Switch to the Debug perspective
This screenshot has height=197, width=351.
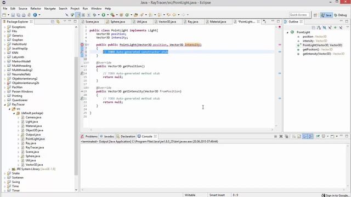(x=340, y=15)
